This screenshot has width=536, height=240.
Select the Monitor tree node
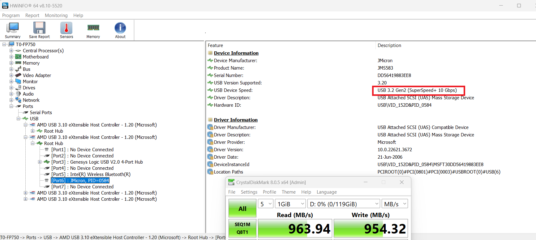[30, 82]
